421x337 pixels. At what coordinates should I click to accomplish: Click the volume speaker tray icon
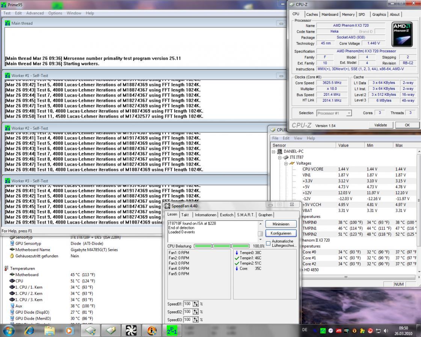point(386,331)
